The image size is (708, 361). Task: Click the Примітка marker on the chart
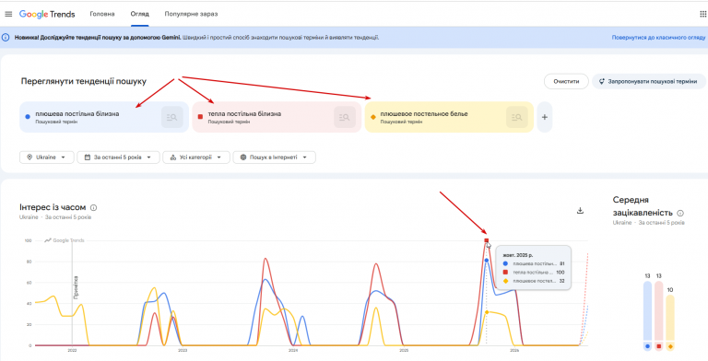pos(76,287)
